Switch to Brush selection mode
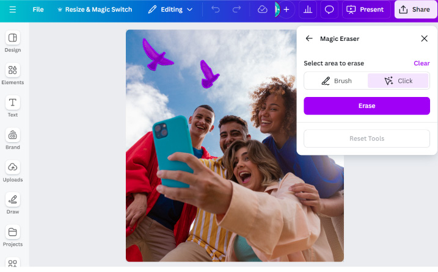This screenshot has width=438, height=272. click(x=337, y=81)
